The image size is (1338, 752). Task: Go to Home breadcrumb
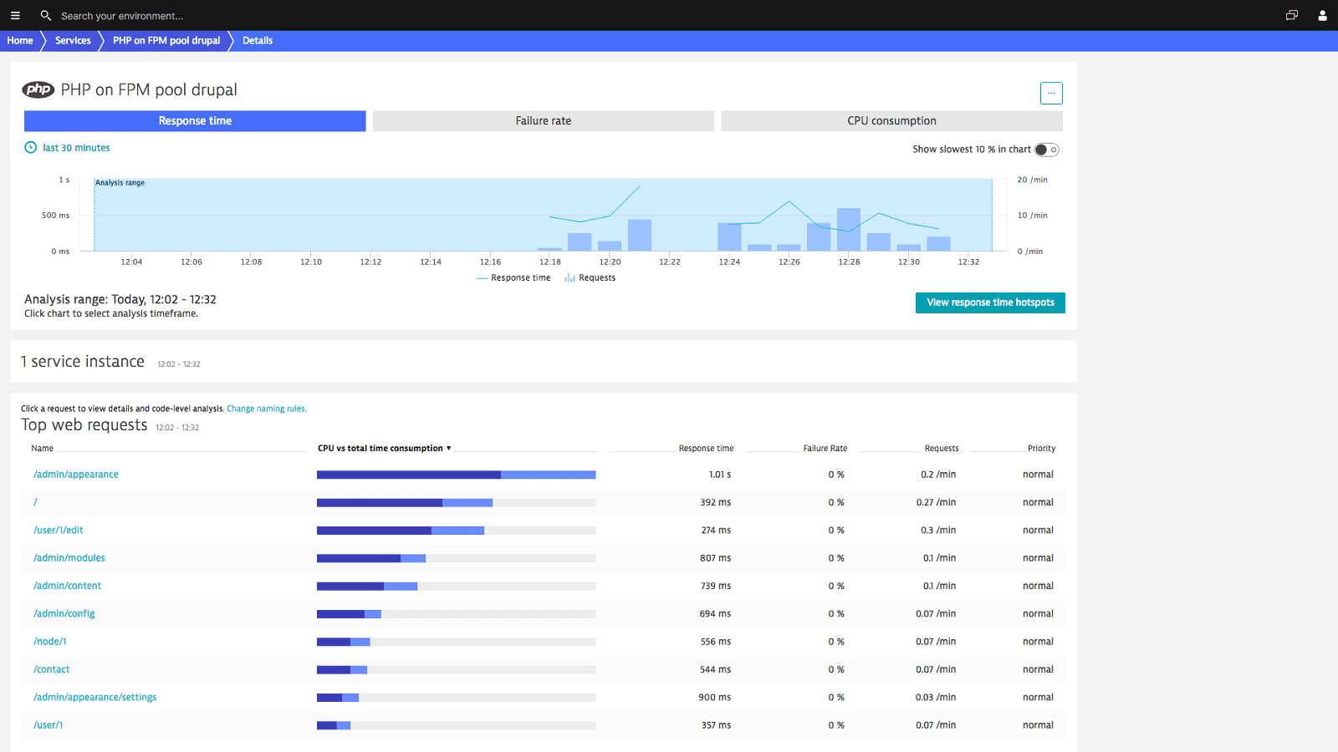(x=20, y=41)
